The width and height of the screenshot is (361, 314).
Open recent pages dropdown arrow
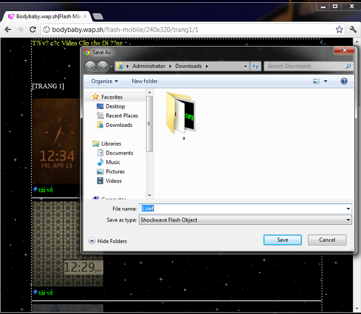[x=112, y=66]
